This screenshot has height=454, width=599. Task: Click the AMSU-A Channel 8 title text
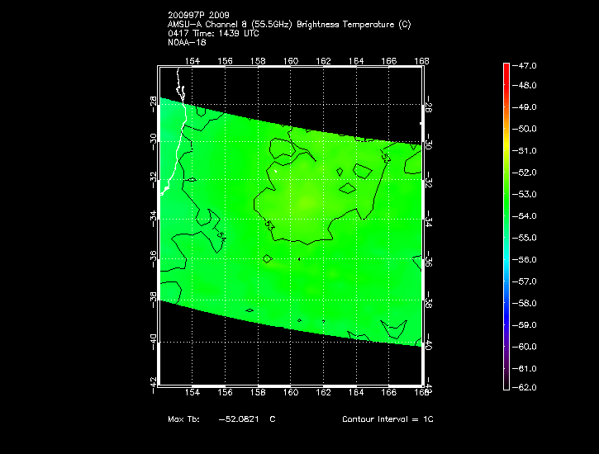pos(289,24)
